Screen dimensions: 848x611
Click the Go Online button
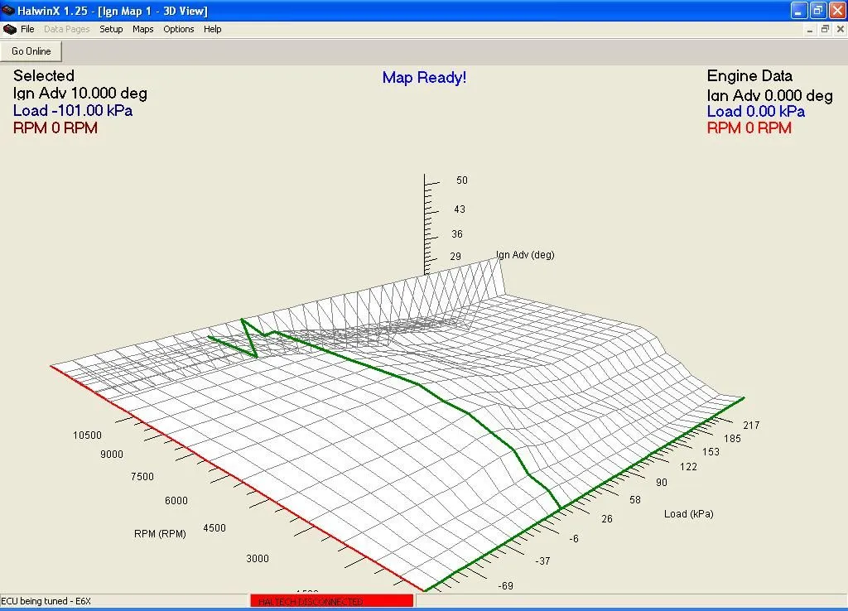(x=30, y=51)
